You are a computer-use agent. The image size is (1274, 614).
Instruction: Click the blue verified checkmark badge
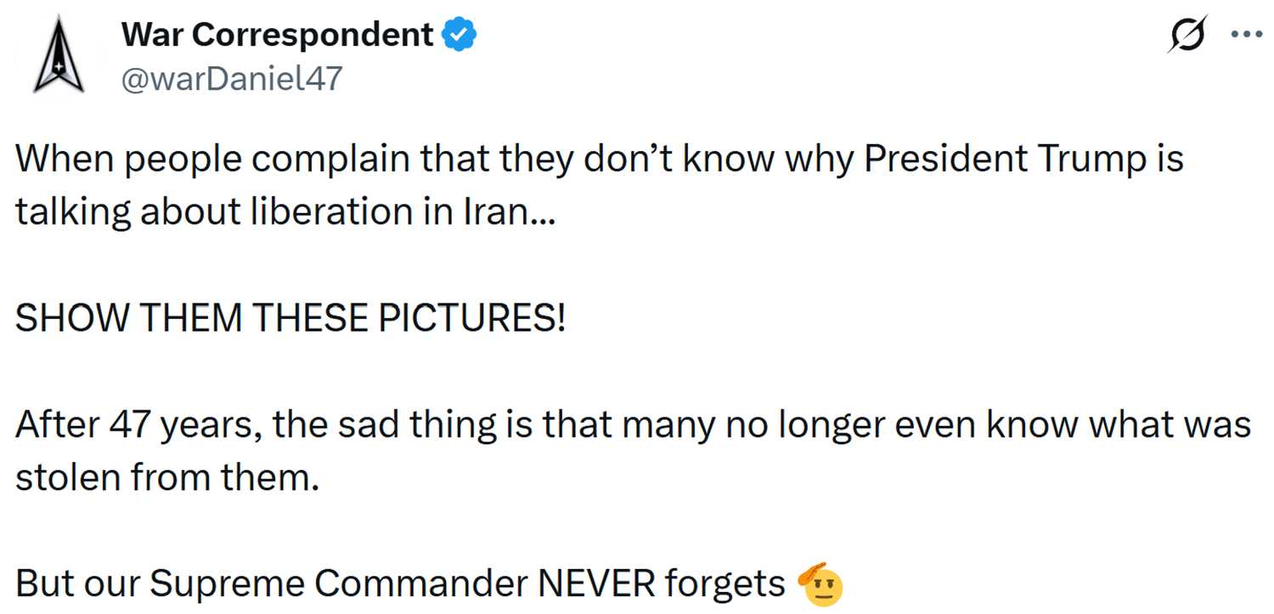[x=459, y=36]
